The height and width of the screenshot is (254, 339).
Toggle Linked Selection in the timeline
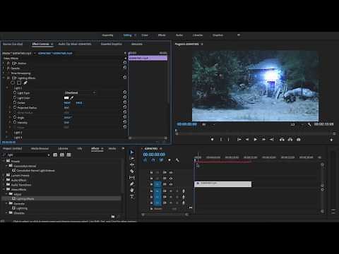(x=161, y=160)
